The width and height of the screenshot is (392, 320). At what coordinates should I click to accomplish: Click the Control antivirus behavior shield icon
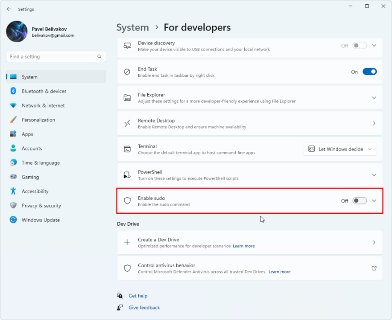click(127, 268)
